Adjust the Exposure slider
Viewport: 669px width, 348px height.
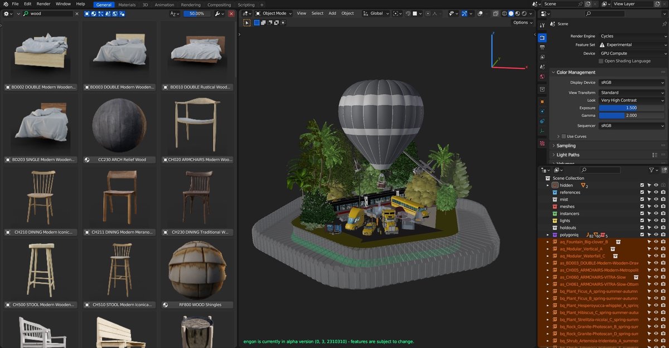click(632, 108)
